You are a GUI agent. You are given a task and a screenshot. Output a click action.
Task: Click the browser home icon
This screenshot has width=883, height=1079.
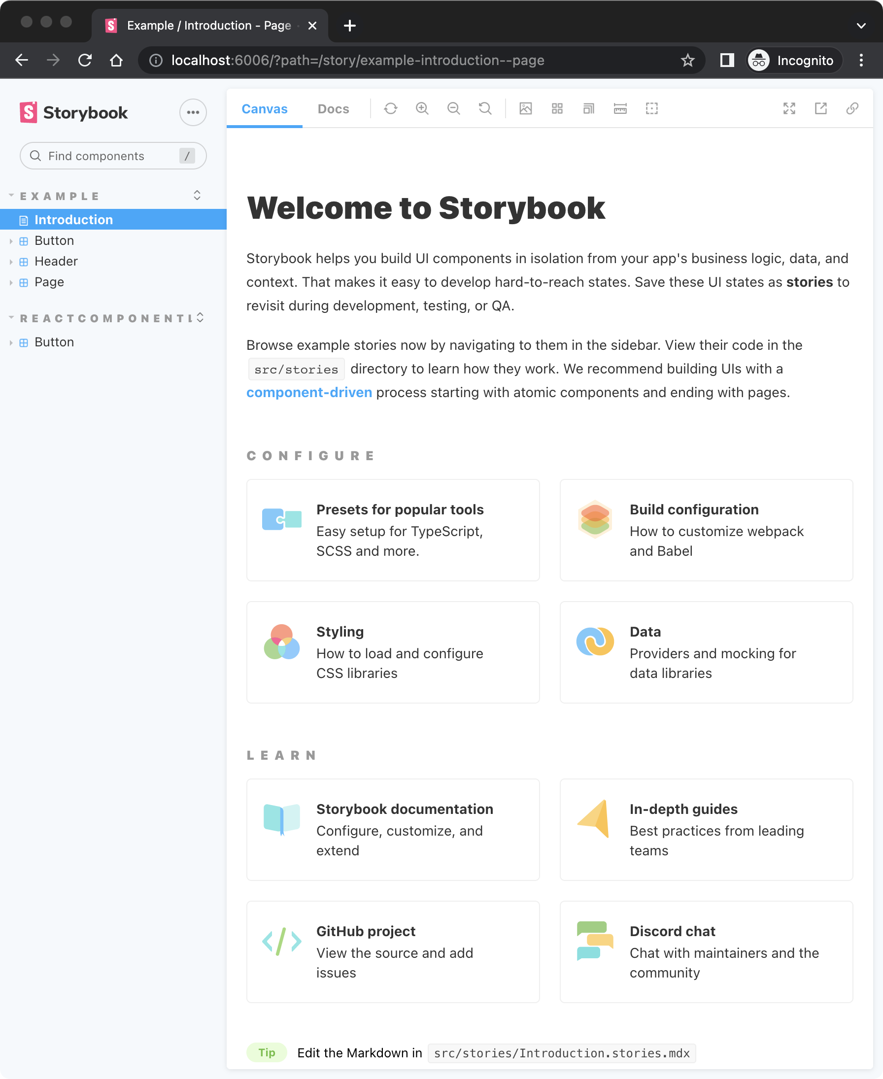tap(116, 60)
